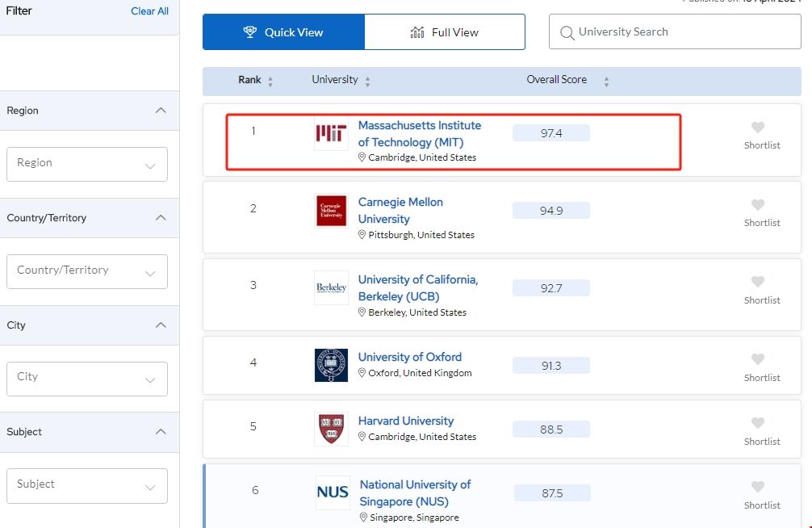Click the Berkeley logo thumbnail
Screen dimensions: 812x528
coord(331,287)
